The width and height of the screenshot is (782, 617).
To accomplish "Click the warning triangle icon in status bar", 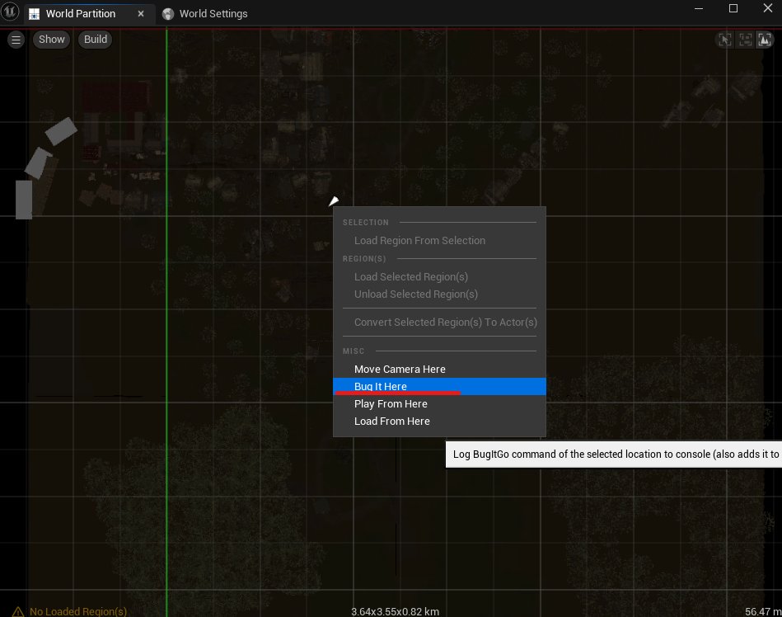I will [17, 611].
